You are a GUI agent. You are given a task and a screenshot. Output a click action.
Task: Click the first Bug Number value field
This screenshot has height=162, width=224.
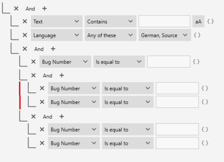pos(169,62)
